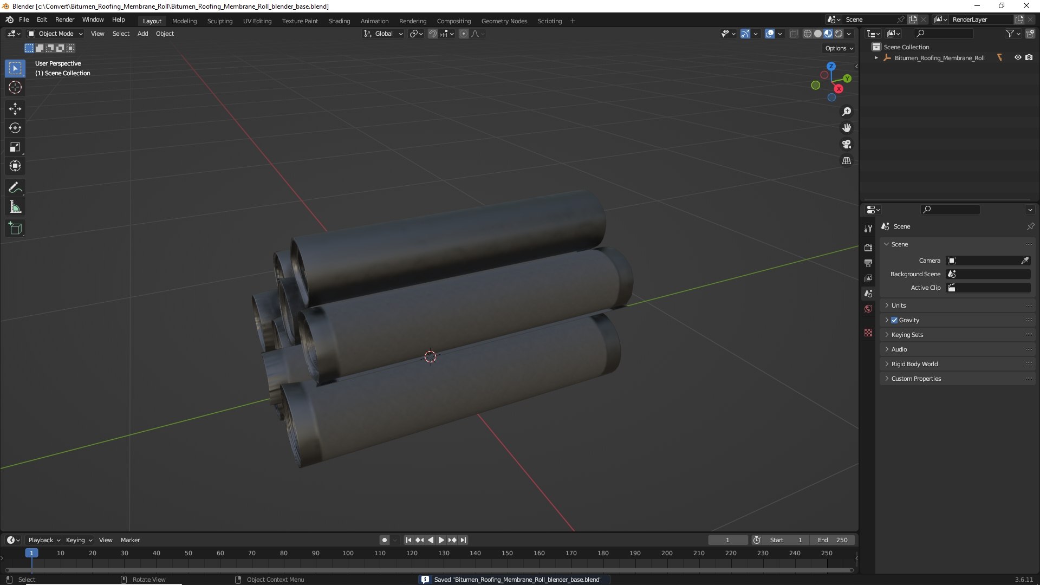
Task: Switch to the Shading workspace tab
Action: tap(339, 21)
